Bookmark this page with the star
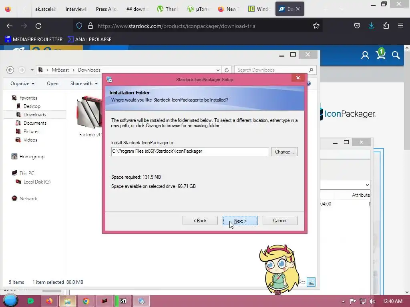 (x=316, y=26)
